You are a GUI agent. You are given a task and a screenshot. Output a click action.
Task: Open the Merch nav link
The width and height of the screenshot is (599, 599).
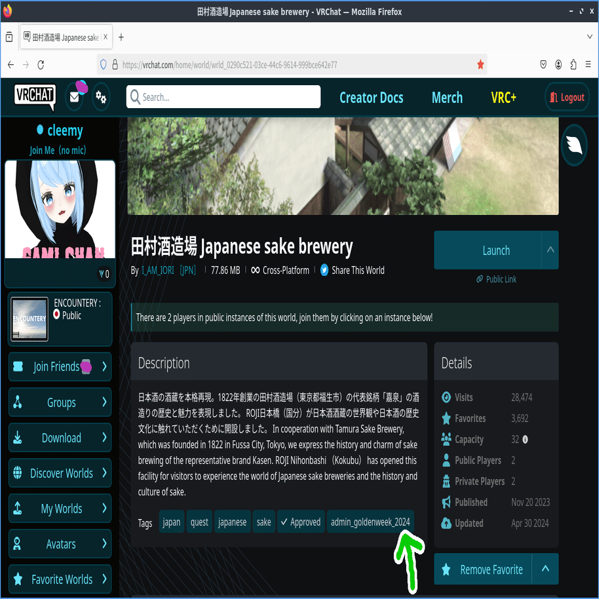[x=447, y=98]
